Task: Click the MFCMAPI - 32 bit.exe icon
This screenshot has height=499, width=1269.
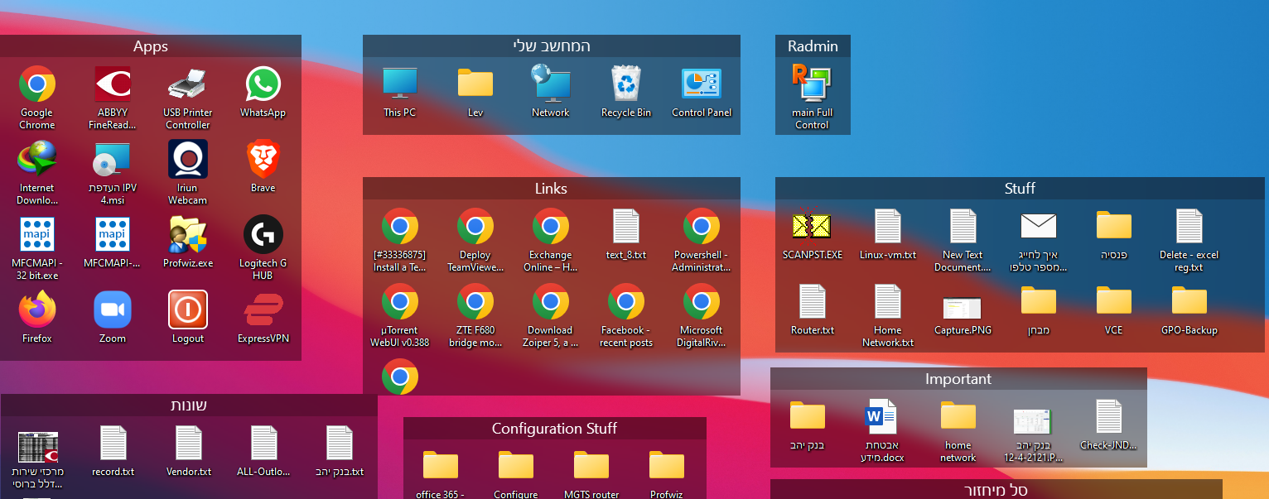Action: (37, 234)
